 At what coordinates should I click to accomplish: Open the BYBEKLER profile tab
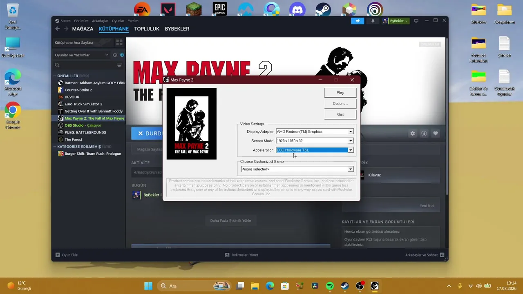click(x=177, y=29)
